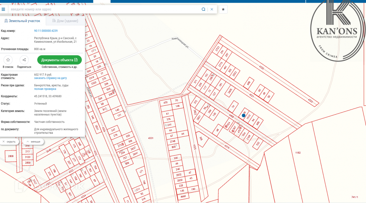
Task: Clear search with the X icon
Action: coord(212,9)
